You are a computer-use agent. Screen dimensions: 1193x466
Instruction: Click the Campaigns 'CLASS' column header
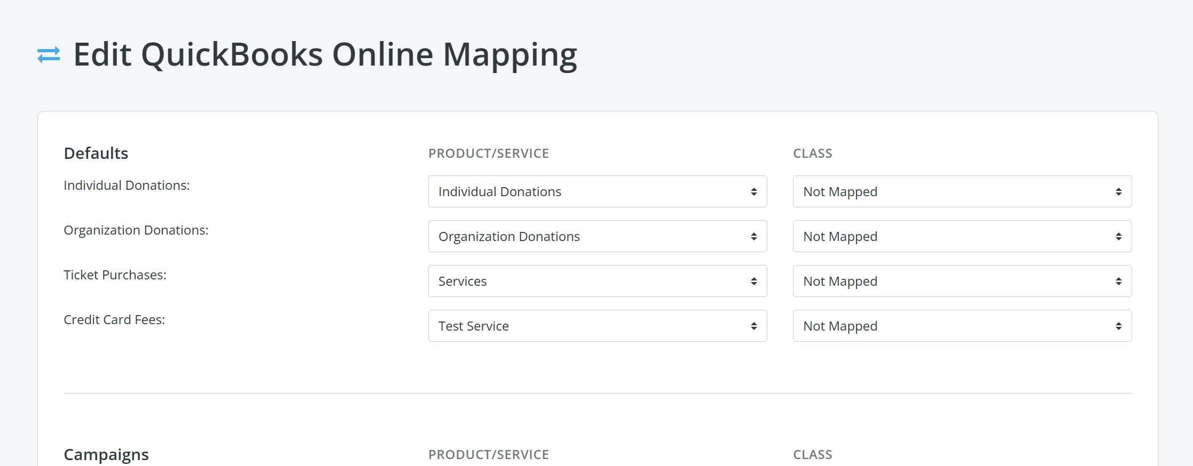point(813,455)
